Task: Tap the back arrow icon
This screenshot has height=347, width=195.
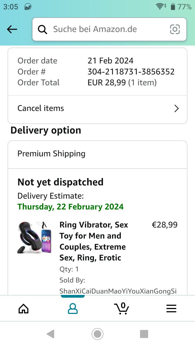Action: (x=12, y=29)
